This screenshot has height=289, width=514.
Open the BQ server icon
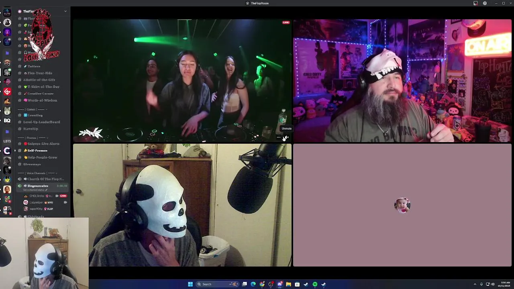coord(7,120)
